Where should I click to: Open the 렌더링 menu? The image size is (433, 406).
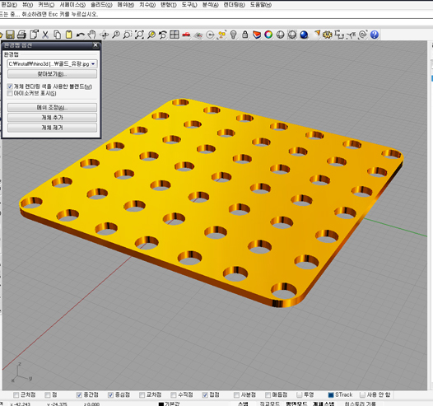[x=234, y=5]
